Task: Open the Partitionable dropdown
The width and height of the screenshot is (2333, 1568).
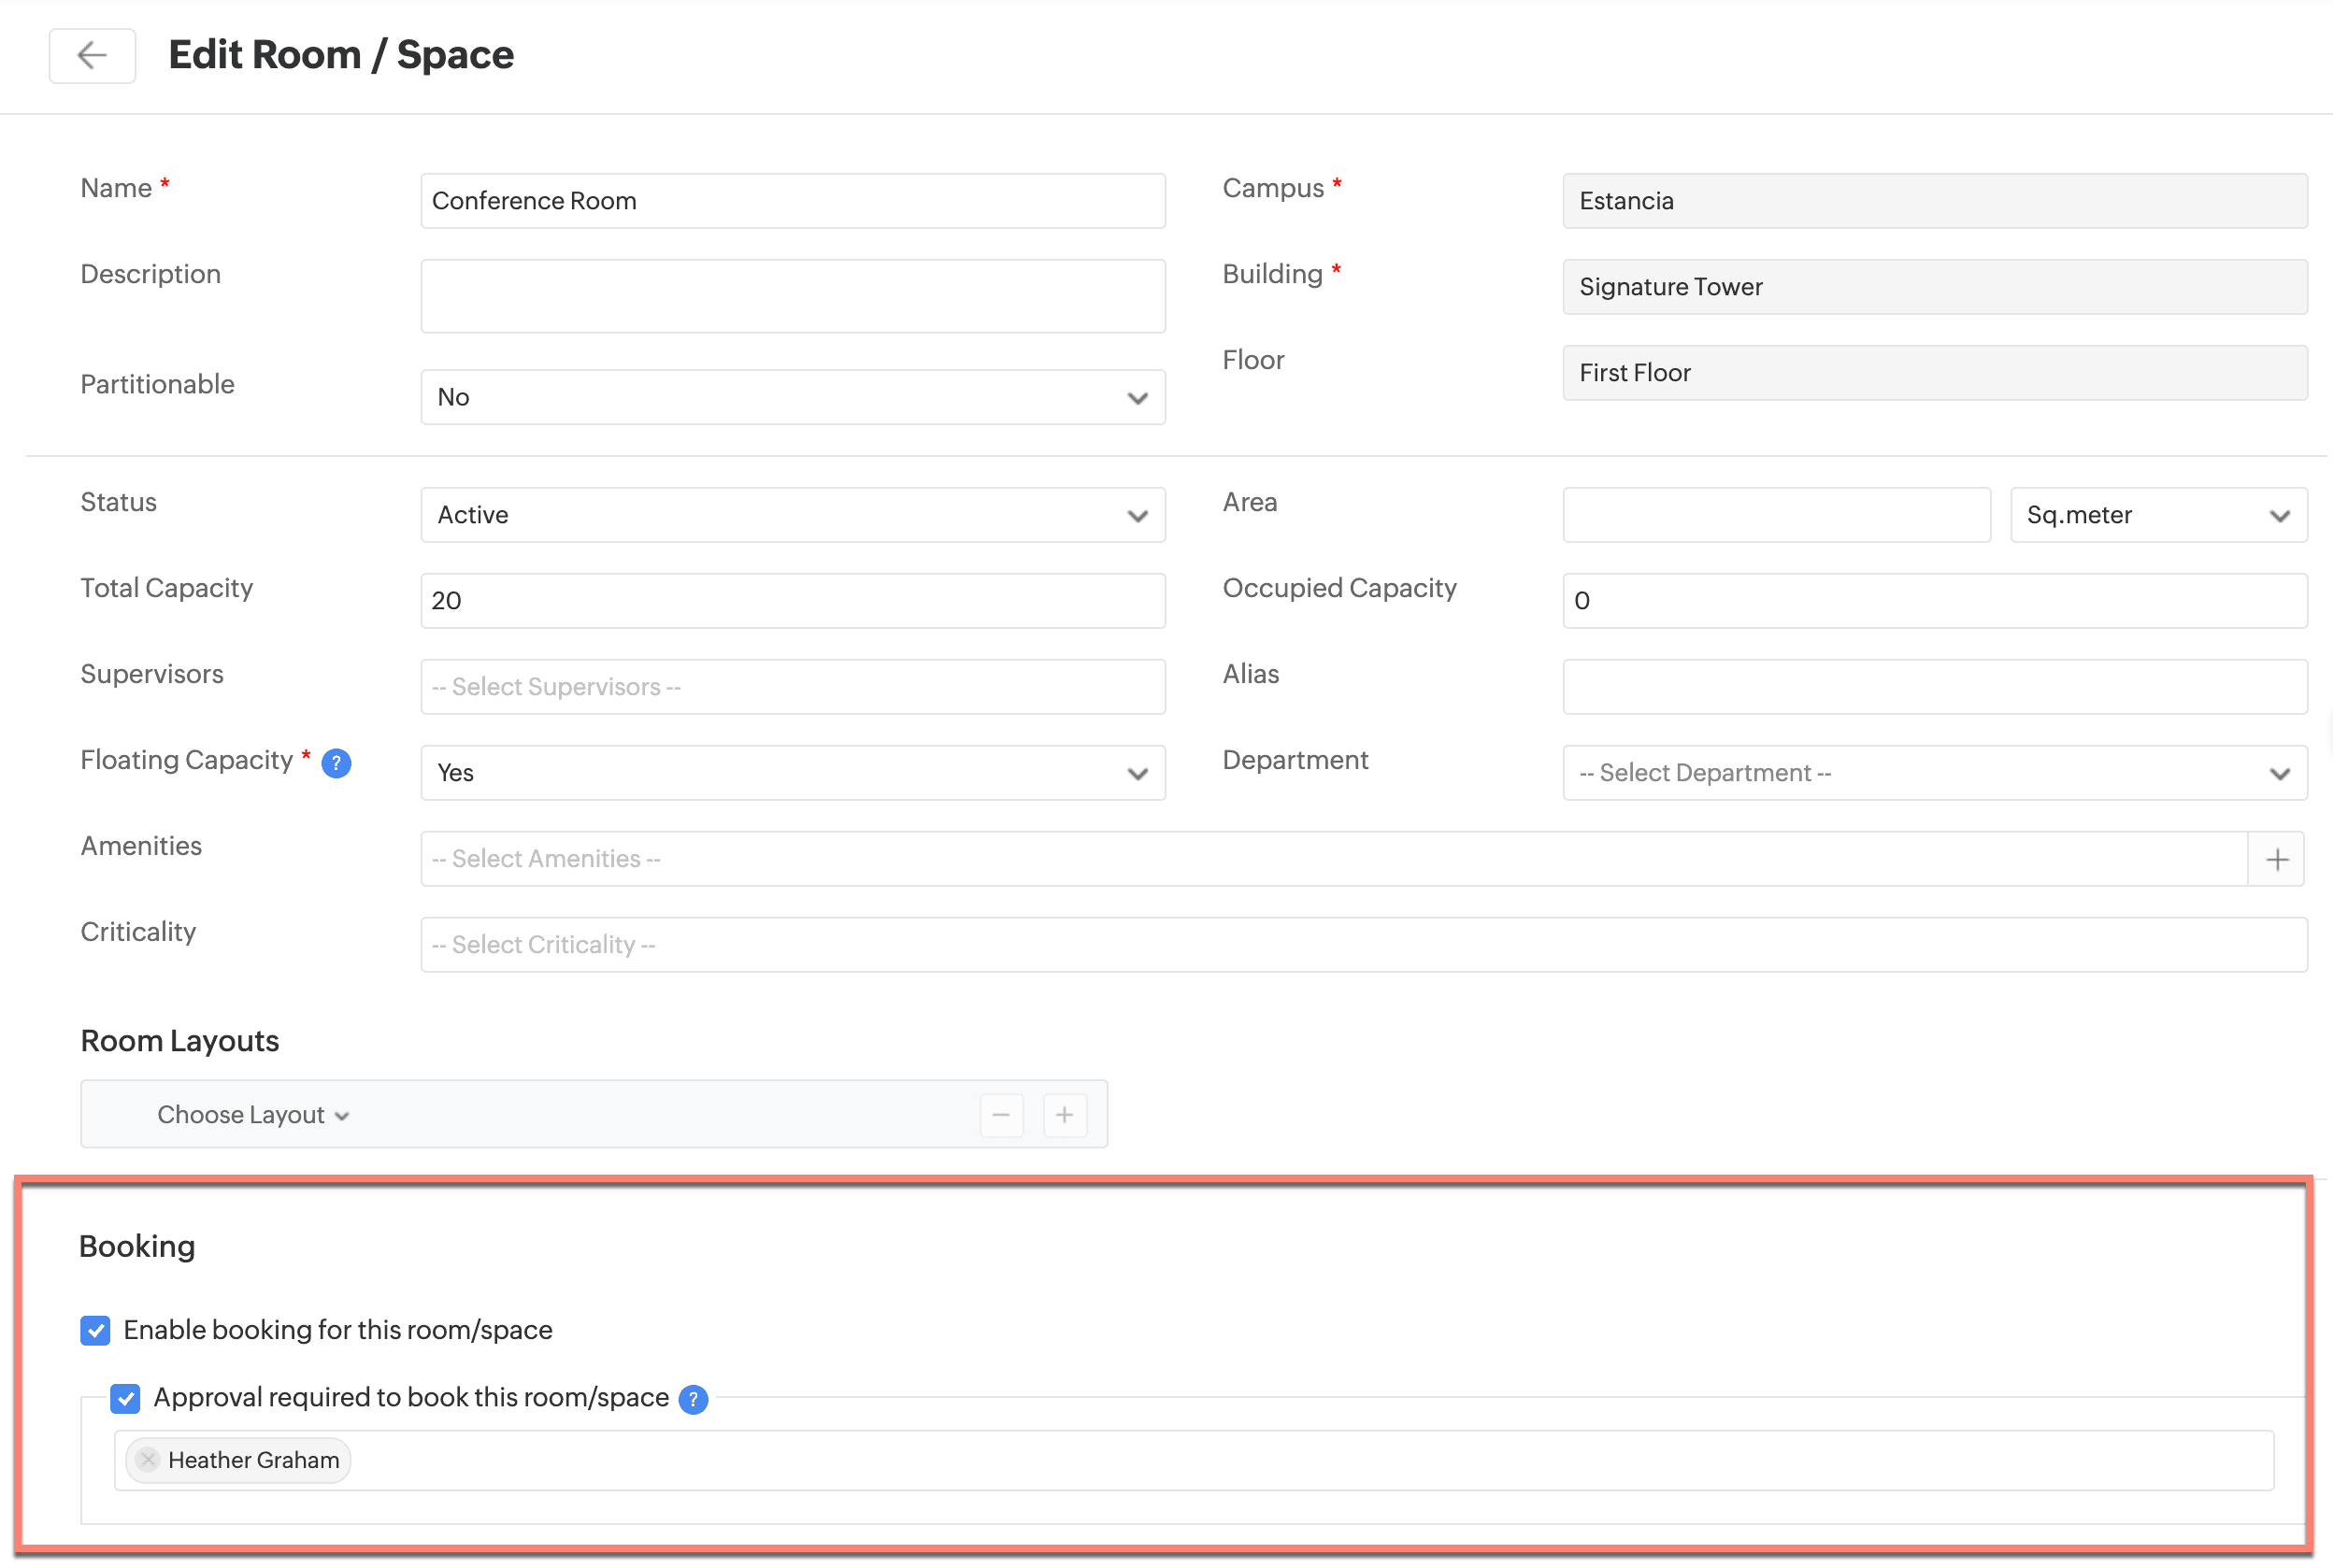Action: click(792, 398)
